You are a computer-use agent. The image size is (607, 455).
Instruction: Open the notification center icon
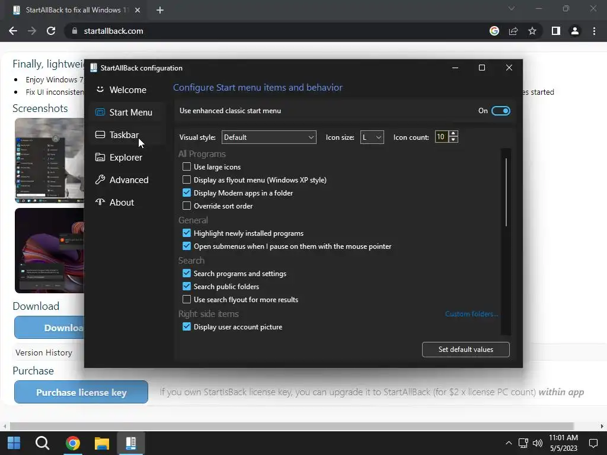click(x=593, y=443)
